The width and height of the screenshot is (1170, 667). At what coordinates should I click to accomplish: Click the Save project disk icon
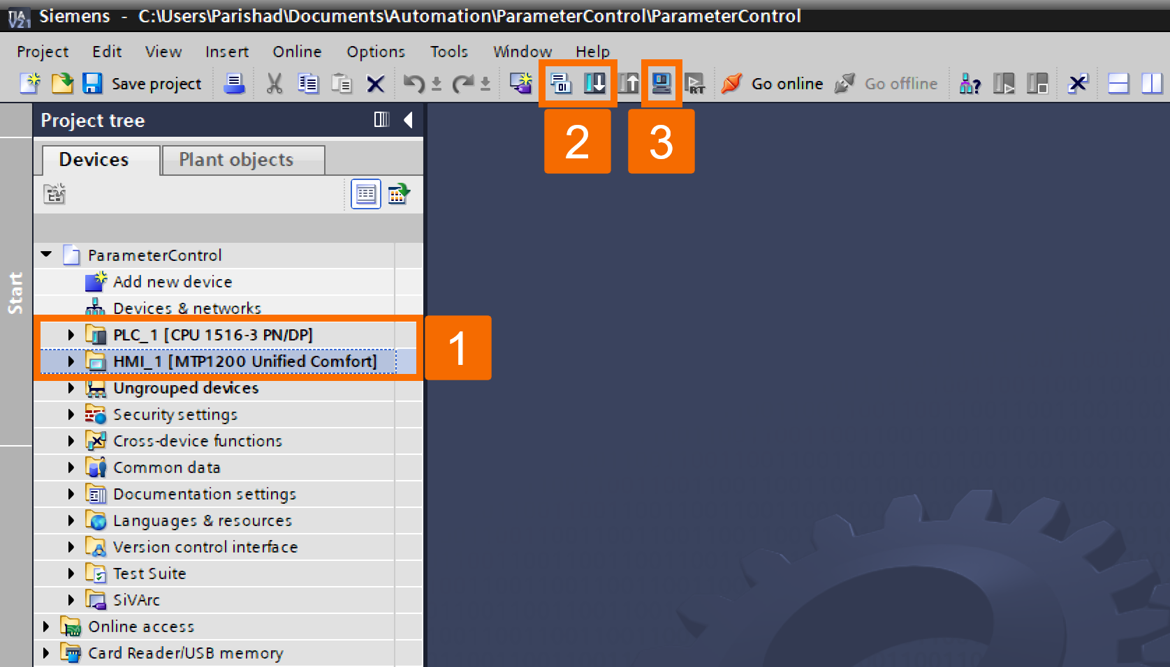point(93,84)
